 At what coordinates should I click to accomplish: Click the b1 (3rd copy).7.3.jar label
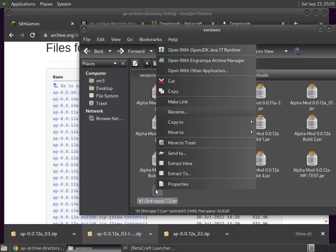[x=158, y=201]
